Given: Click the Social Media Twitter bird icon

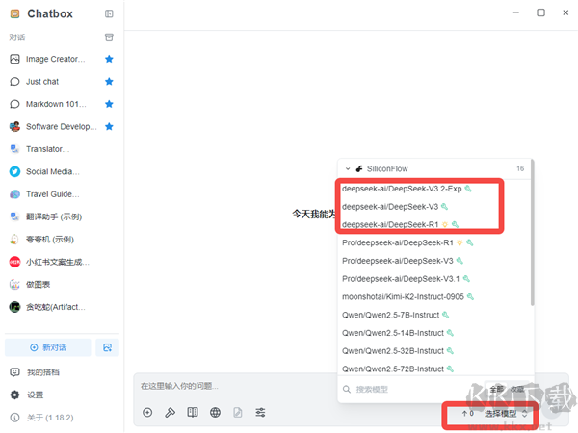Looking at the screenshot, I should tap(14, 171).
